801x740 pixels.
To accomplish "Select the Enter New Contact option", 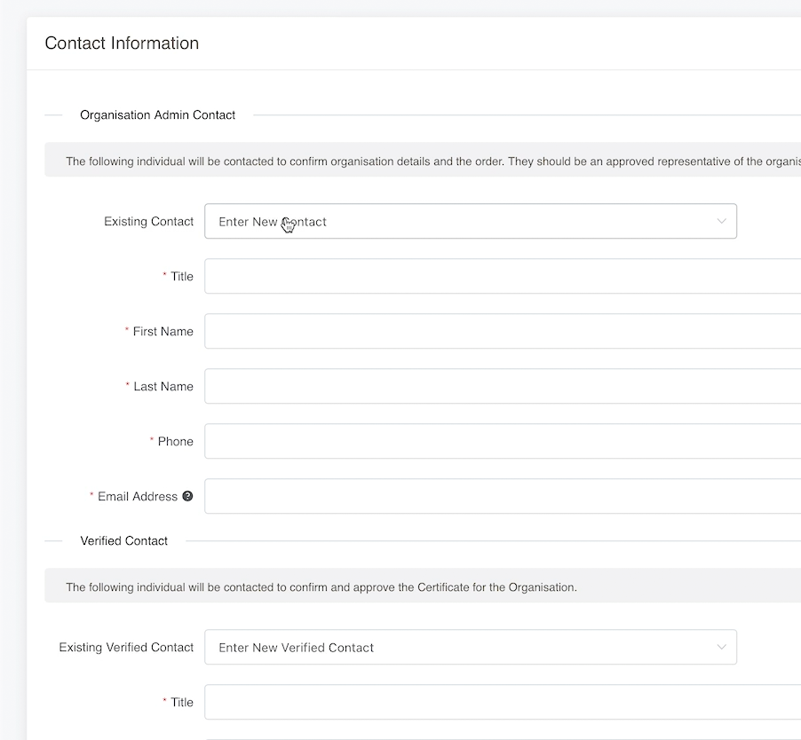I will [x=274, y=221].
